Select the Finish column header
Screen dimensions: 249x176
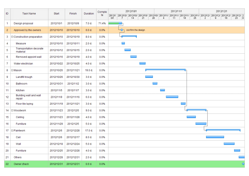(73, 13)
